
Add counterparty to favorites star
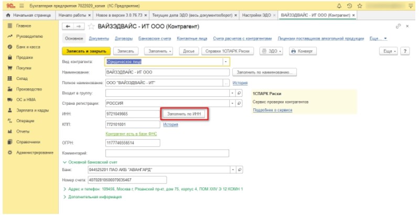tap(91, 26)
